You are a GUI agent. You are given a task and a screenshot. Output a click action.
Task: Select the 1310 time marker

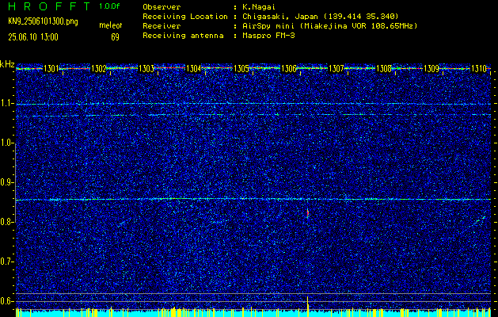point(479,68)
